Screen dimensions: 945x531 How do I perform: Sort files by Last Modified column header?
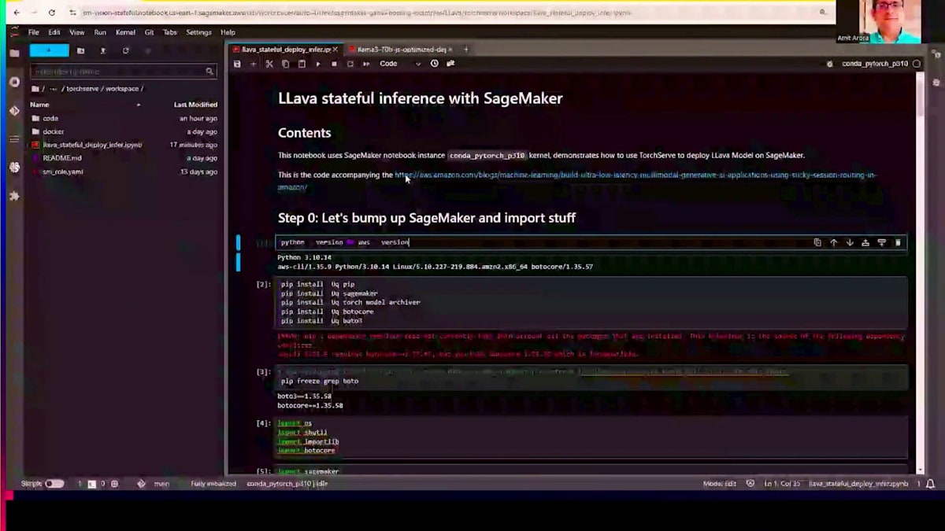coord(195,105)
